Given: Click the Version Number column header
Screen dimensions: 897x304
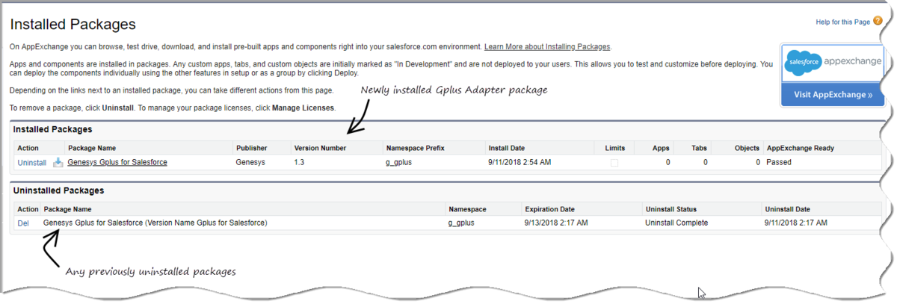Looking at the screenshot, I should [320, 148].
